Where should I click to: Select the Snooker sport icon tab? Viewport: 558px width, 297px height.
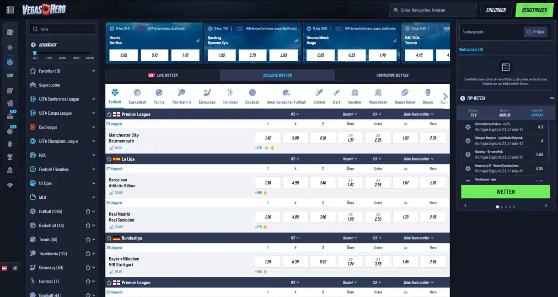click(354, 97)
